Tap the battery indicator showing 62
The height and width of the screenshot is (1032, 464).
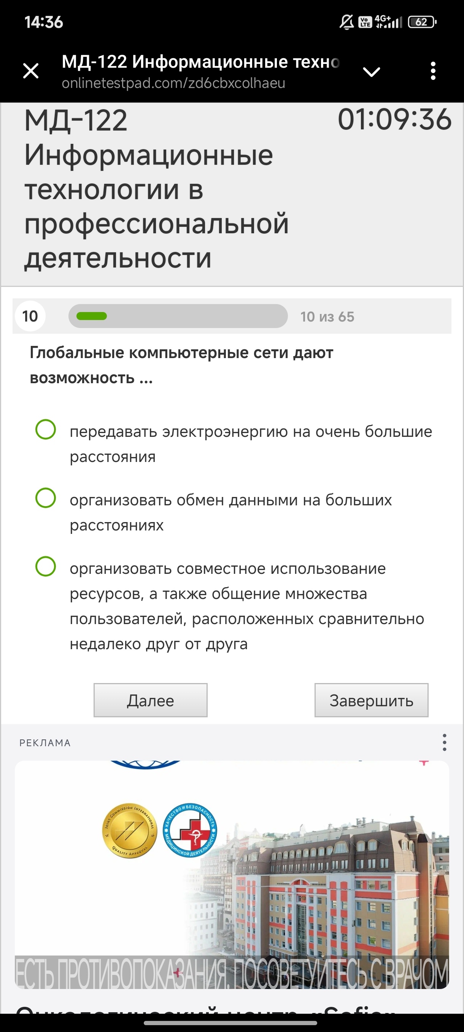pos(422,22)
